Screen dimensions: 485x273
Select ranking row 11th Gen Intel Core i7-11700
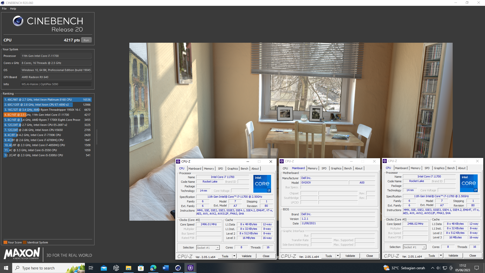pos(47,115)
